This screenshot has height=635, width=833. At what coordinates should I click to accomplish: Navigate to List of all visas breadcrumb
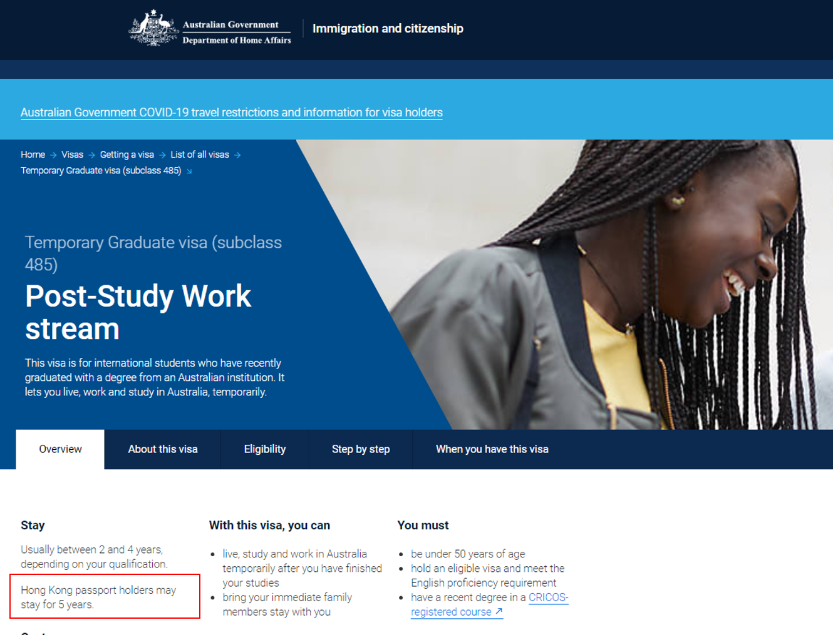(x=200, y=155)
